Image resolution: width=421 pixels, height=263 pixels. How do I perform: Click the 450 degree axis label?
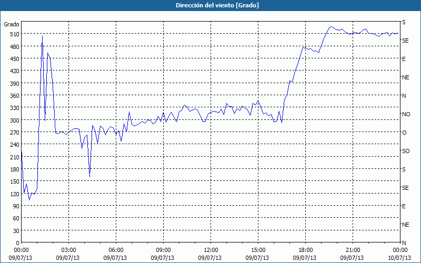tap(15, 59)
